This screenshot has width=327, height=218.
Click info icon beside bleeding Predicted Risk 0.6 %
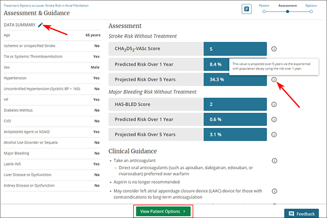click(x=274, y=119)
